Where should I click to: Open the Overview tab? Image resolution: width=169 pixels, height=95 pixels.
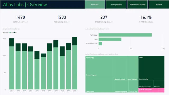click(95, 4)
